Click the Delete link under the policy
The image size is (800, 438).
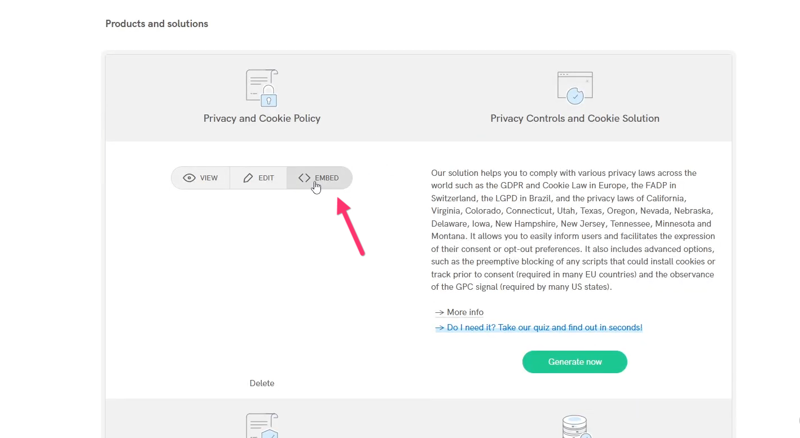262,383
